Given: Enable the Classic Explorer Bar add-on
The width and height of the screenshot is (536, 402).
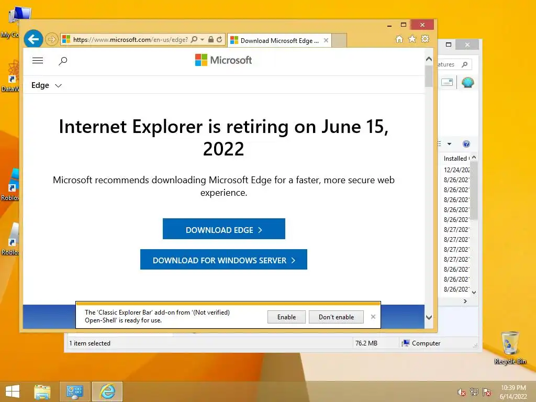Looking at the screenshot, I should (x=286, y=317).
